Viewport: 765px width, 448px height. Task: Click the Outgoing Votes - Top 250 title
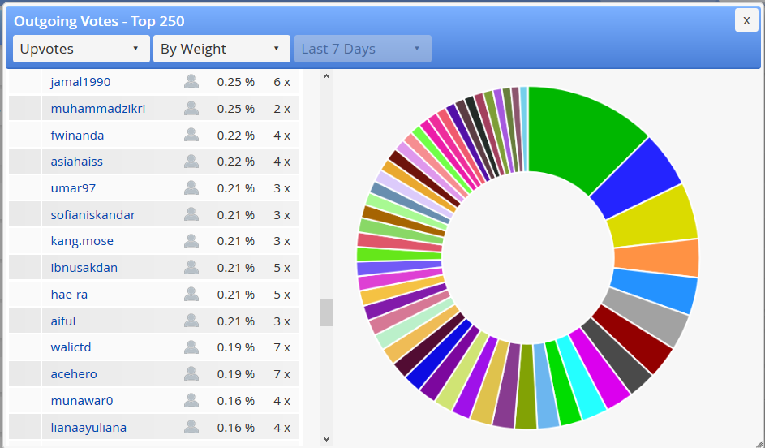tap(99, 21)
